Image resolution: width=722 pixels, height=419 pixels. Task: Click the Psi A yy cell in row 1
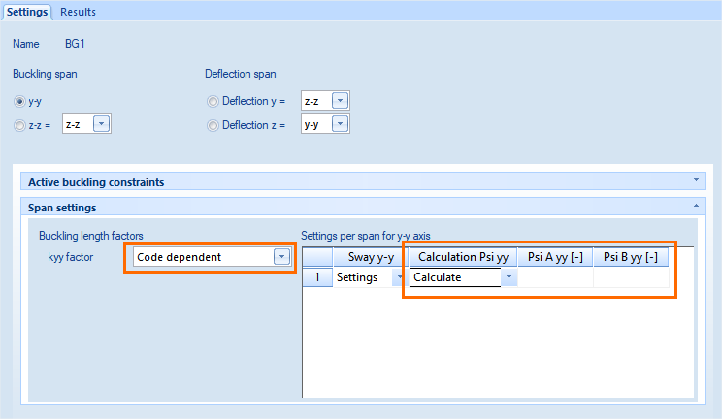(554, 277)
